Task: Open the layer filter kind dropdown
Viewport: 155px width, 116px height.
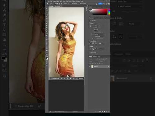Action: click(93, 59)
